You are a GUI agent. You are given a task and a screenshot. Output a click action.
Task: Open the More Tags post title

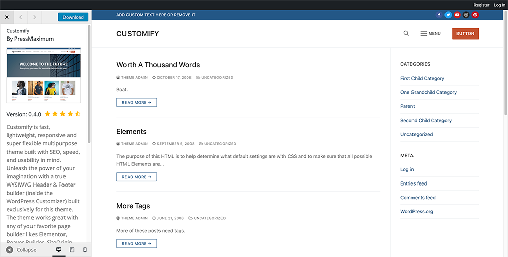pos(133,206)
